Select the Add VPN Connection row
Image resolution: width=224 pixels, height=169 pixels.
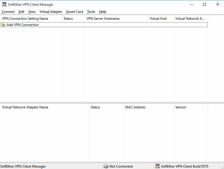click(x=104, y=25)
